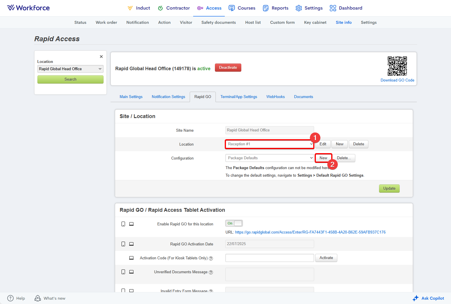451x304 pixels.
Task: Open the Rapid GO URL link
Action: click(x=310, y=232)
